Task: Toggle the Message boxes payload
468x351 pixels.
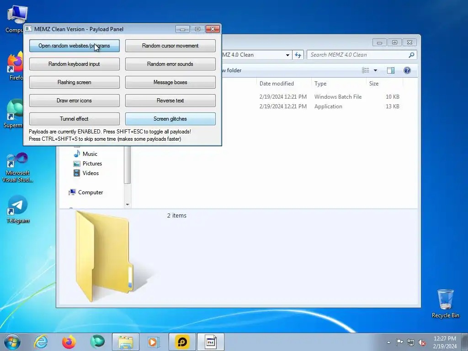Action: tap(170, 82)
